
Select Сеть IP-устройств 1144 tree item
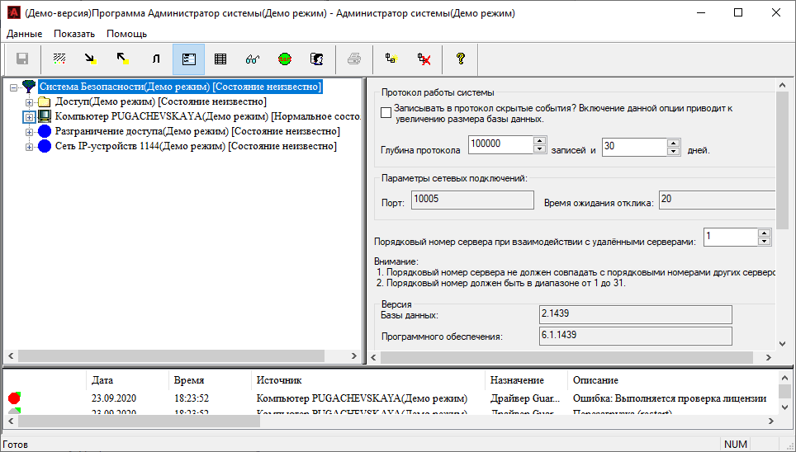coord(195,146)
